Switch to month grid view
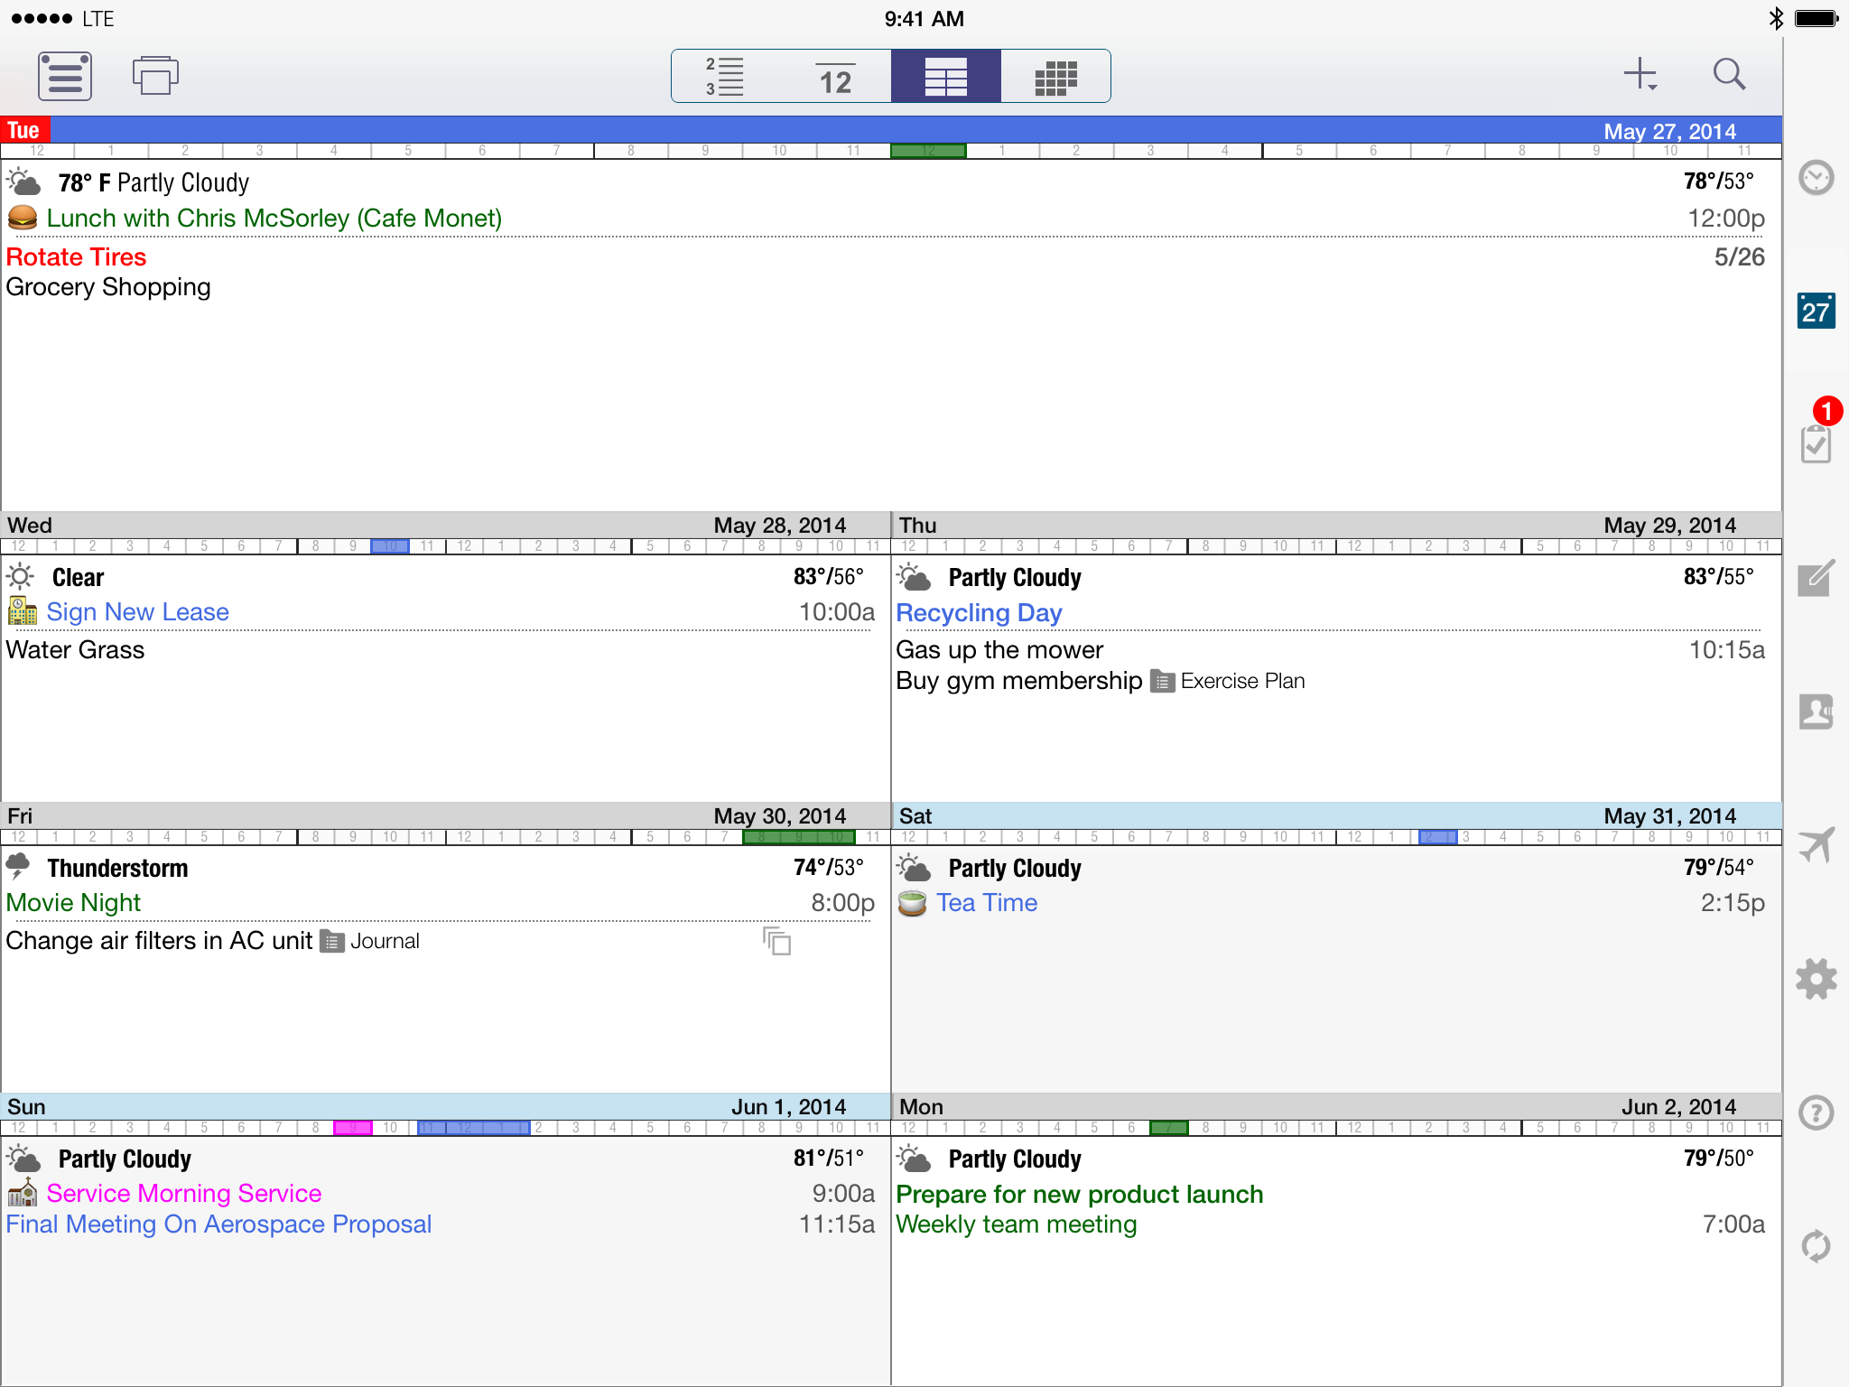This screenshot has width=1849, height=1387. click(x=1055, y=77)
